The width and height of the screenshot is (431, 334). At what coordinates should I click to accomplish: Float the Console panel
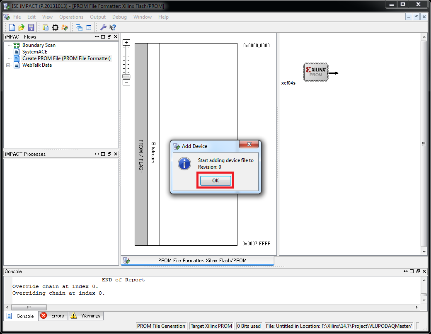point(418,271)
